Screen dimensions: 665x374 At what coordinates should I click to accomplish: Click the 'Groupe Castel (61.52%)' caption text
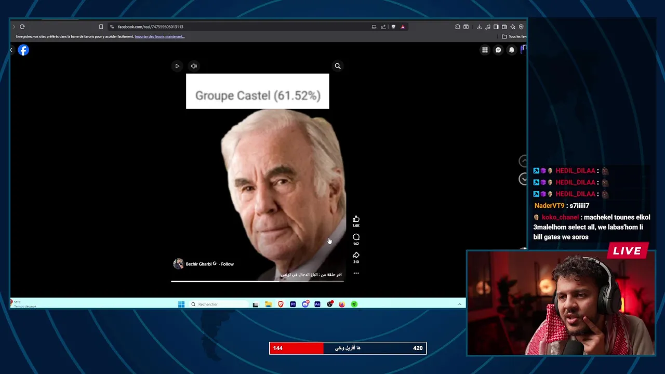(258, 96)
